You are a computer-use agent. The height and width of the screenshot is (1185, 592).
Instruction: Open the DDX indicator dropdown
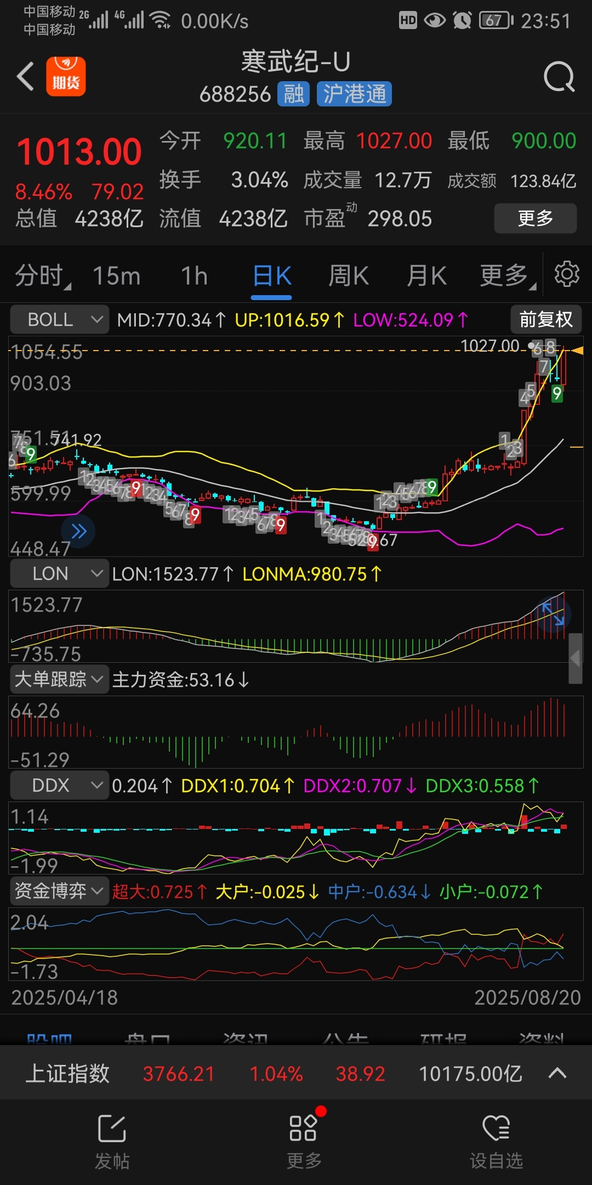coord(59,785)
